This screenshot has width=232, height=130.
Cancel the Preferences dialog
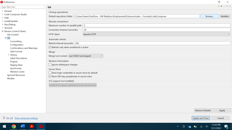[x=220, y=118]
